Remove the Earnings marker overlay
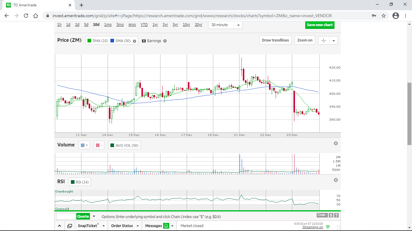The height and width of the screenshot is (231, 412). [165, 41]
